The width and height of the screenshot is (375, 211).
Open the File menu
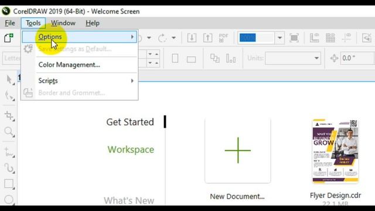[x=10, y=23]
